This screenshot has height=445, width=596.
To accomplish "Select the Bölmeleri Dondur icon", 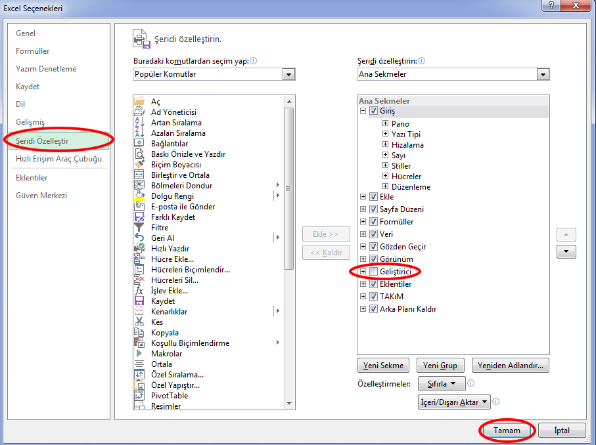I will click(x=139, y=185).
